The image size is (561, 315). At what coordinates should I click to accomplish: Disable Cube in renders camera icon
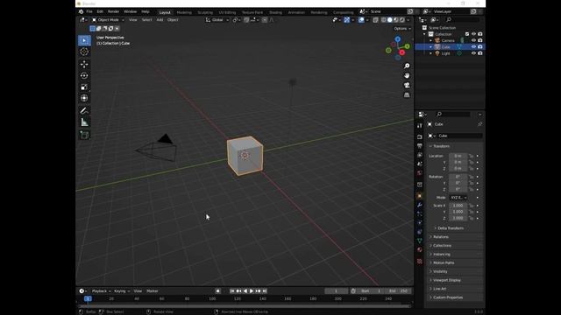480,46
